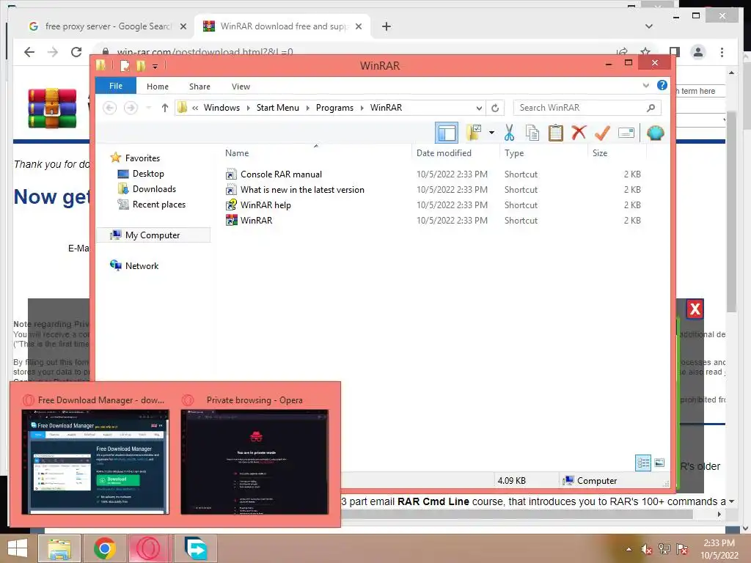Open the Customize Quick Access Toolbar dropdown
This screenshot has width=751, height=563.
pyautogui.click(x=155, y=66)
